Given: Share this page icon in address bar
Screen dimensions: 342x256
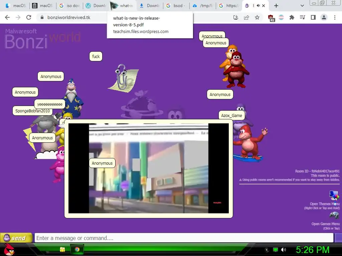Looking at the screenshot, I should pos(246,17).
